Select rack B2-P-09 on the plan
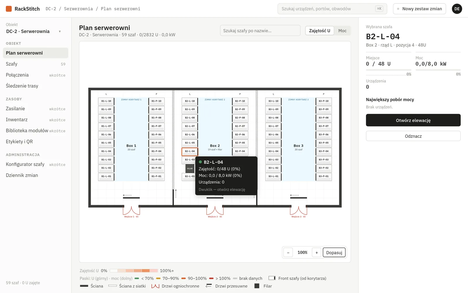This screenshot has width=468, height=293. (240, 109)
